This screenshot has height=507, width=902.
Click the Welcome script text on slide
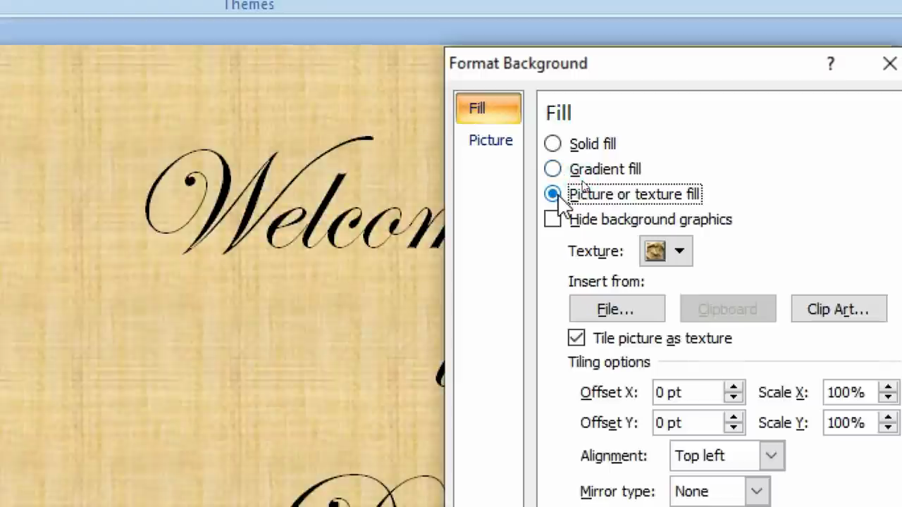pyautogui.click(x=295, y=195)
